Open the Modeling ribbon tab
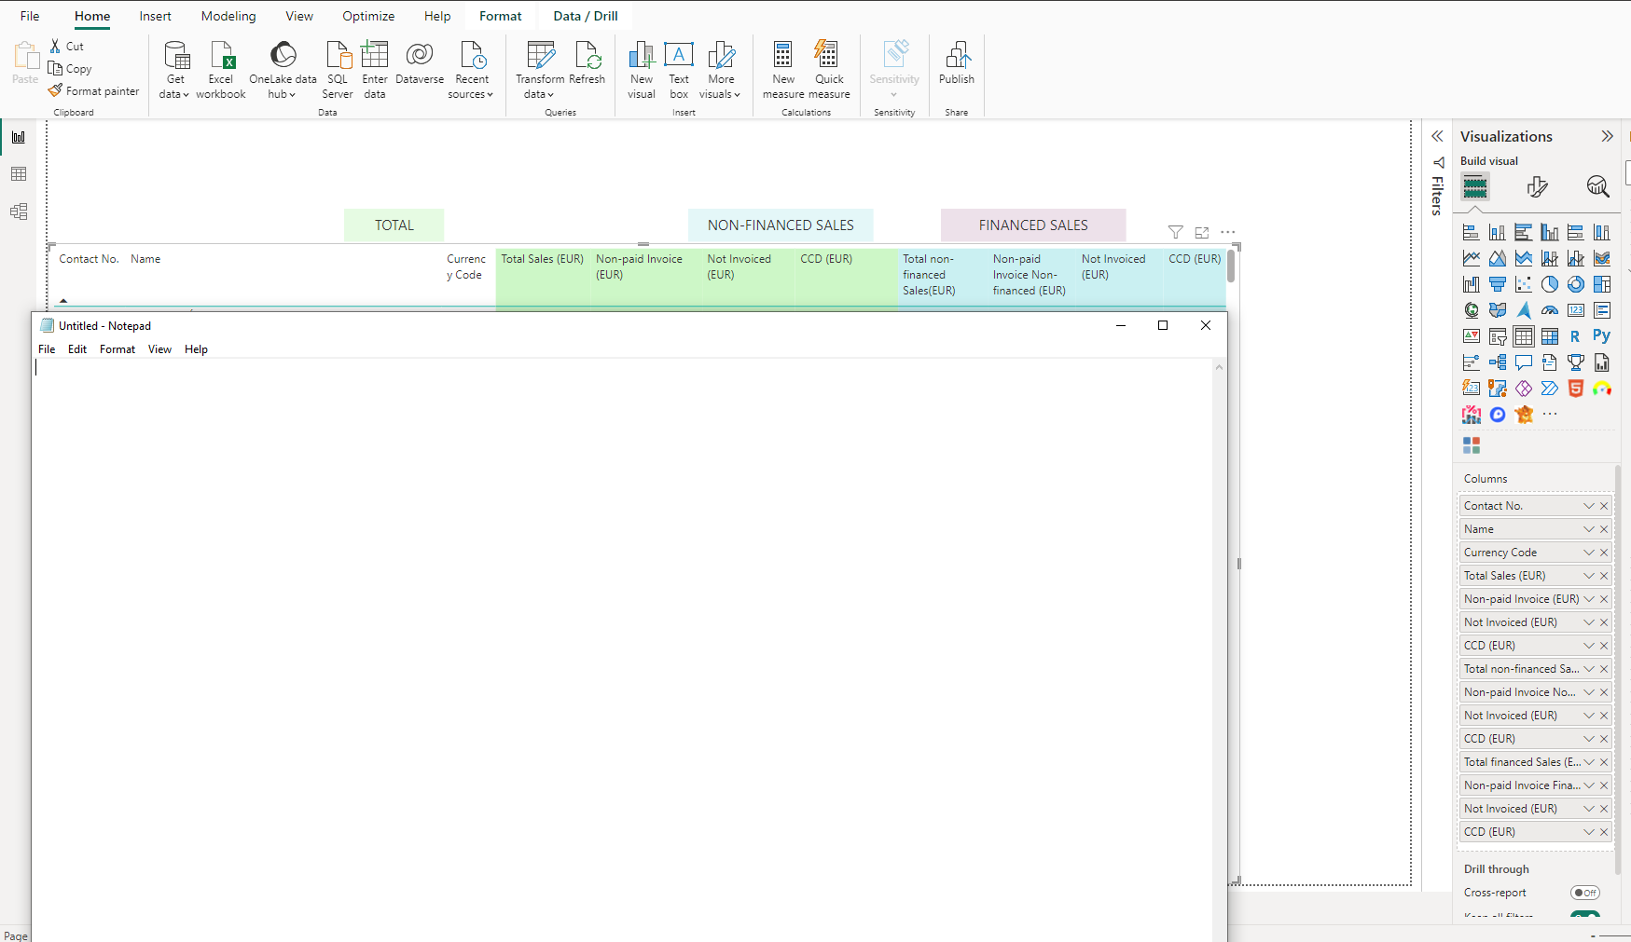Viewport: 1631px width, 942px height. [x=228, y=16]
